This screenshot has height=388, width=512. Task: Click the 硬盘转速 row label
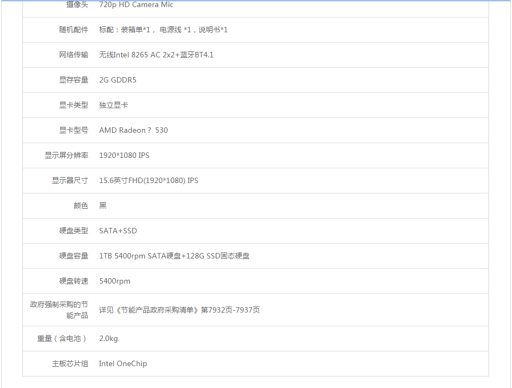pos(74,281)
